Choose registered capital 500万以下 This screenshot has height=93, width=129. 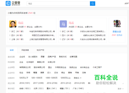pos(24,78)
